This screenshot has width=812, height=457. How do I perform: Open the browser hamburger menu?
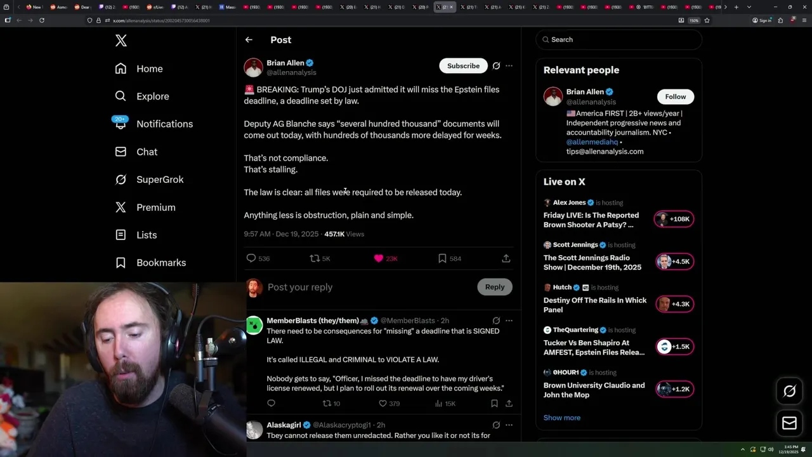[804, 20]
